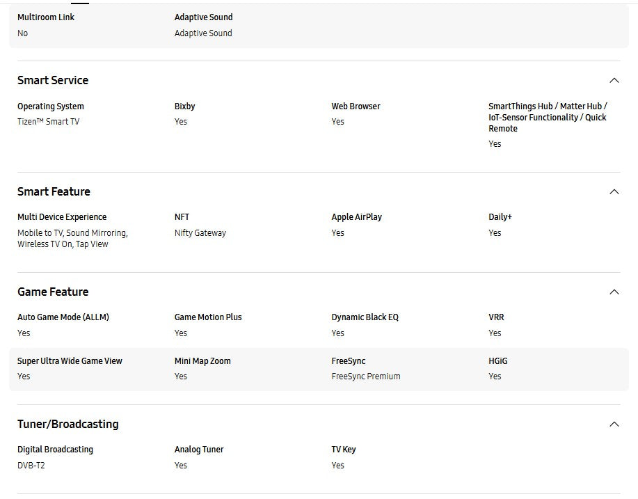
Task: Click the Game Feature heading
Action: (53, 292)
